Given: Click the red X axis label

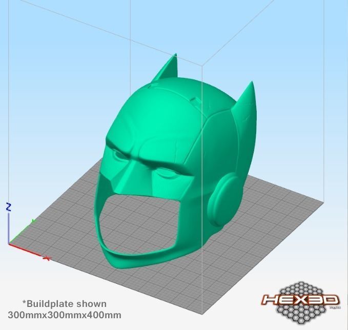Looking at the screenshot, I should pos(47,258).
